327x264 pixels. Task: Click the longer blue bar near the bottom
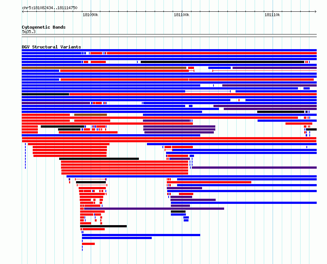[x=141, y=235]
